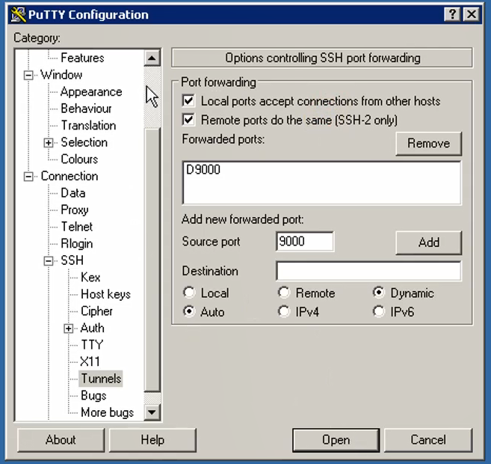The width and height of the screenshot is (491, 464).
Task: Click the Help button
Action: 152,440
